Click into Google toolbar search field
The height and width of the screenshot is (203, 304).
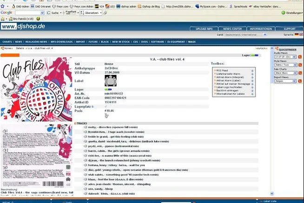coord(28,13)
